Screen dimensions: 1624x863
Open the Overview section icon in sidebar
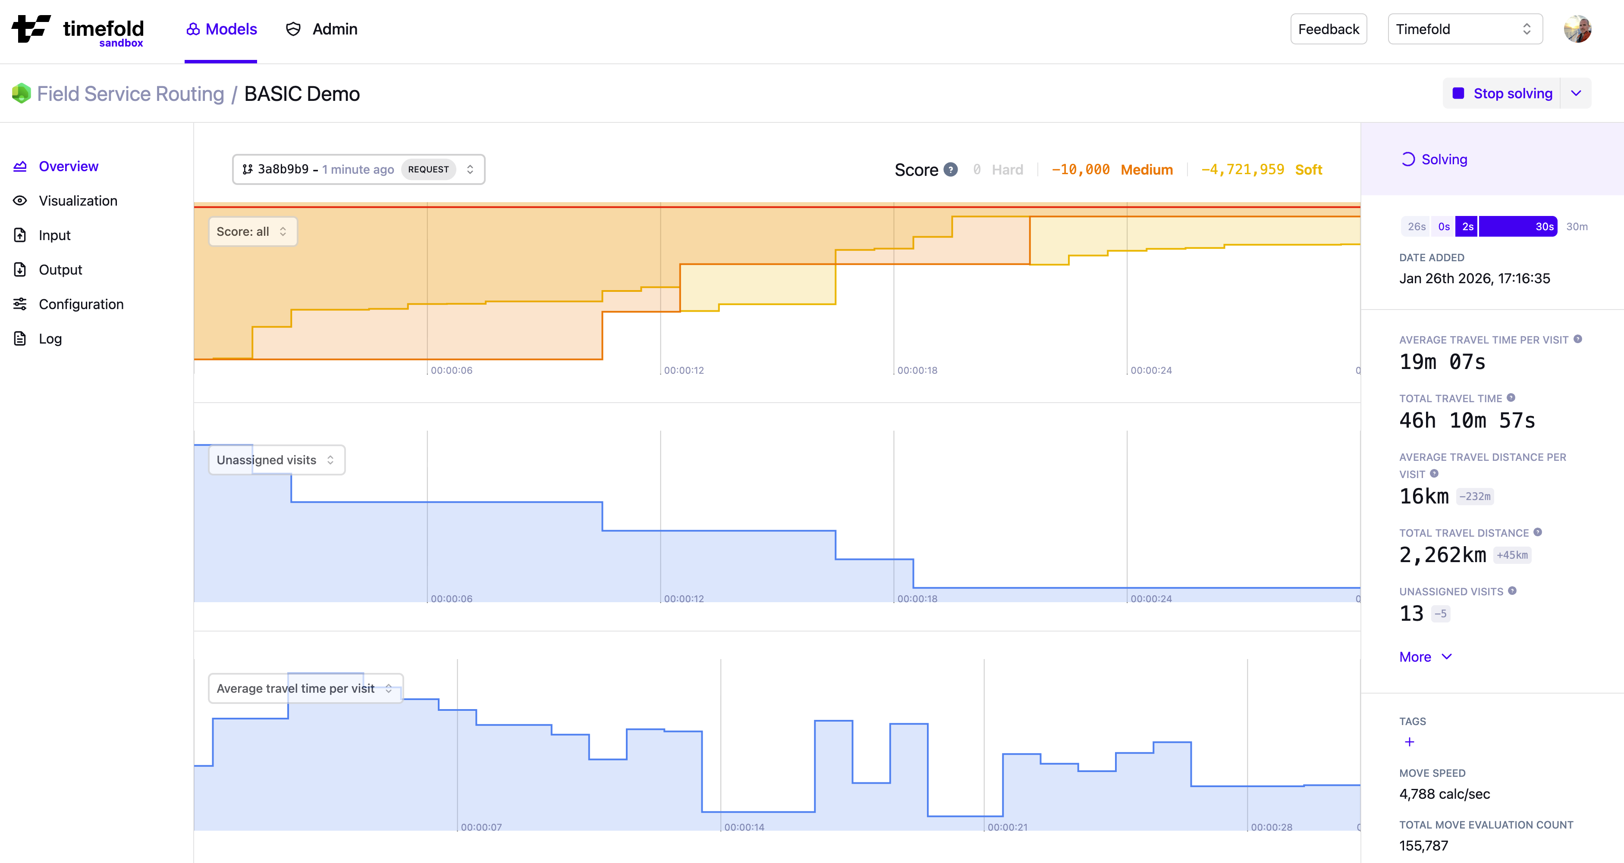[19, 166]
